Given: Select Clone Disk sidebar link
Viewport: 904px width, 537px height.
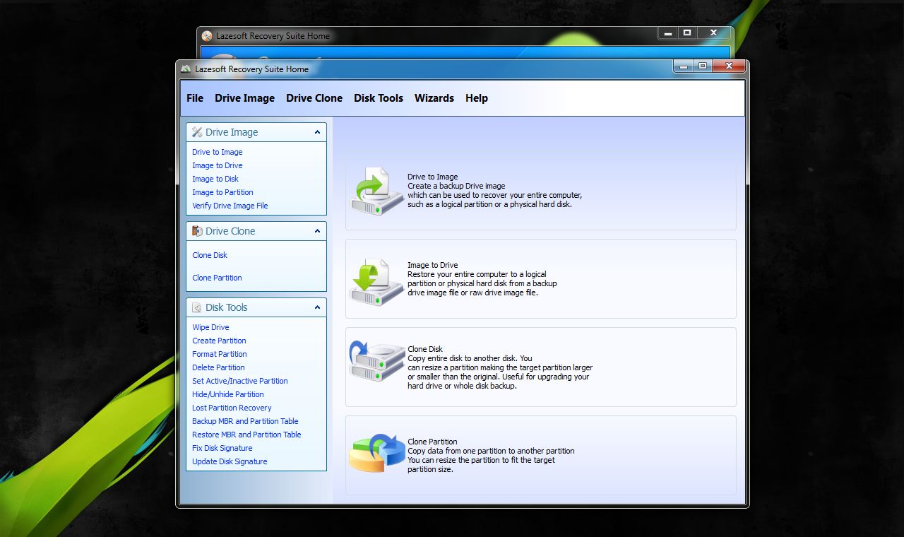Looking at the screenshot, I should (x=210, y=255).
